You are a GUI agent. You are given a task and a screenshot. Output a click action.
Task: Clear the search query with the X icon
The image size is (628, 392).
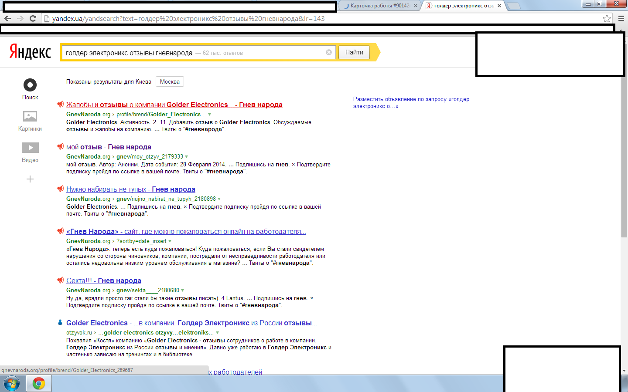tap(329, 52)
